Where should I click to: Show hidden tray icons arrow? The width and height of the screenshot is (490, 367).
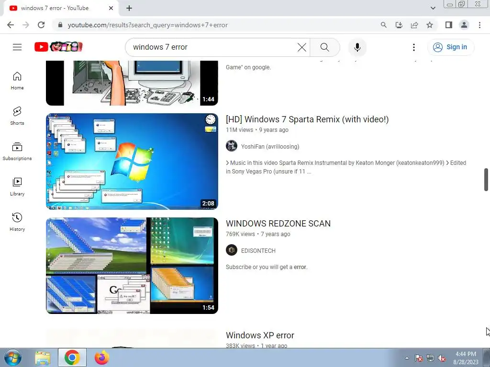(x=407, y=358)
